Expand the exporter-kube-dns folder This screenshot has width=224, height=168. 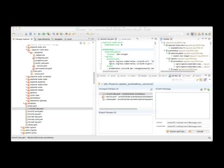coord(27,47)
